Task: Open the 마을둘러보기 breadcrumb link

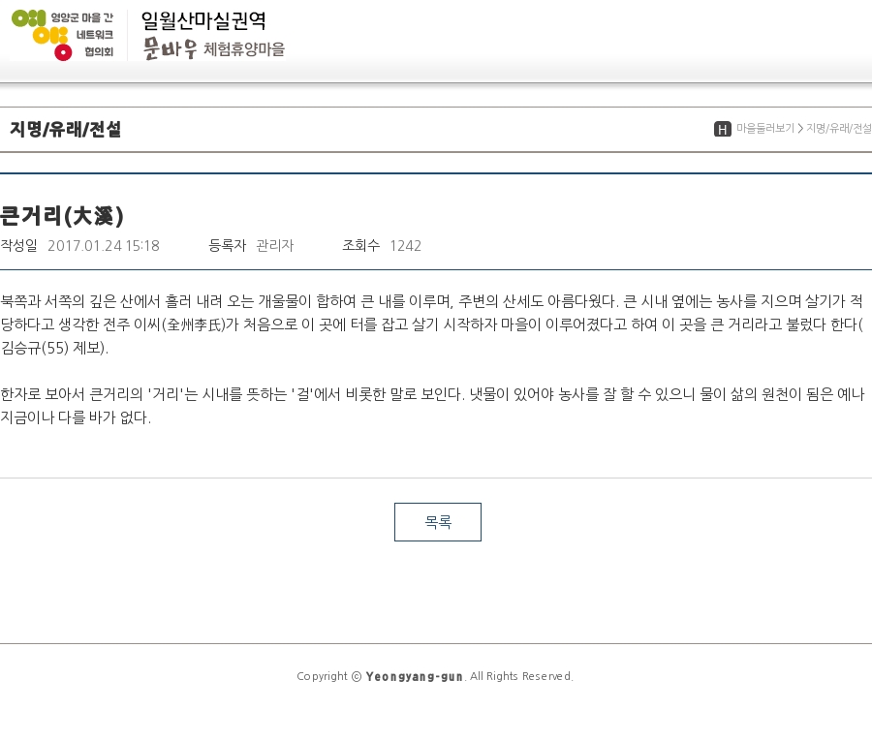Action: click(x=765, y=129)
